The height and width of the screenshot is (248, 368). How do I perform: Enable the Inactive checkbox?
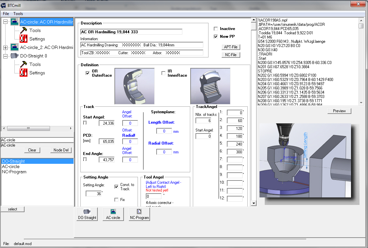[216, 29]
